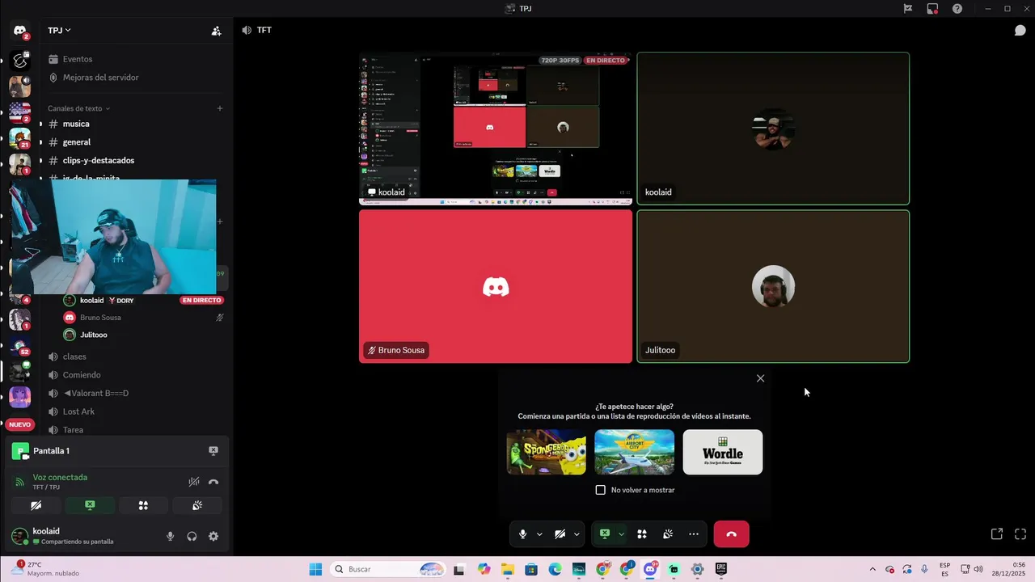1035x582 pixels.
Task: Select koolaid EN DIRECTO in member list
Action: [143, 301]
